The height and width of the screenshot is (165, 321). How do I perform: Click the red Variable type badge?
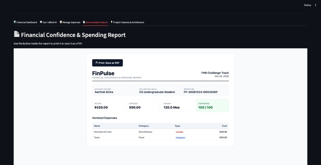[180, 132]
